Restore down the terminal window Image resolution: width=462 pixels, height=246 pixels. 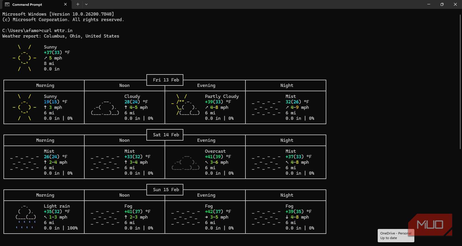click(x=442, y=4)
